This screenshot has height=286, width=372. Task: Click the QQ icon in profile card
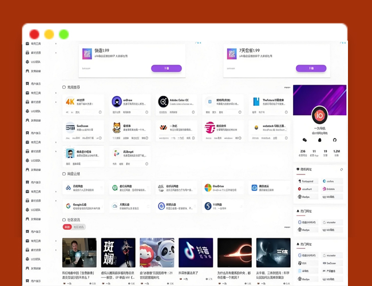tap(320, 140)
